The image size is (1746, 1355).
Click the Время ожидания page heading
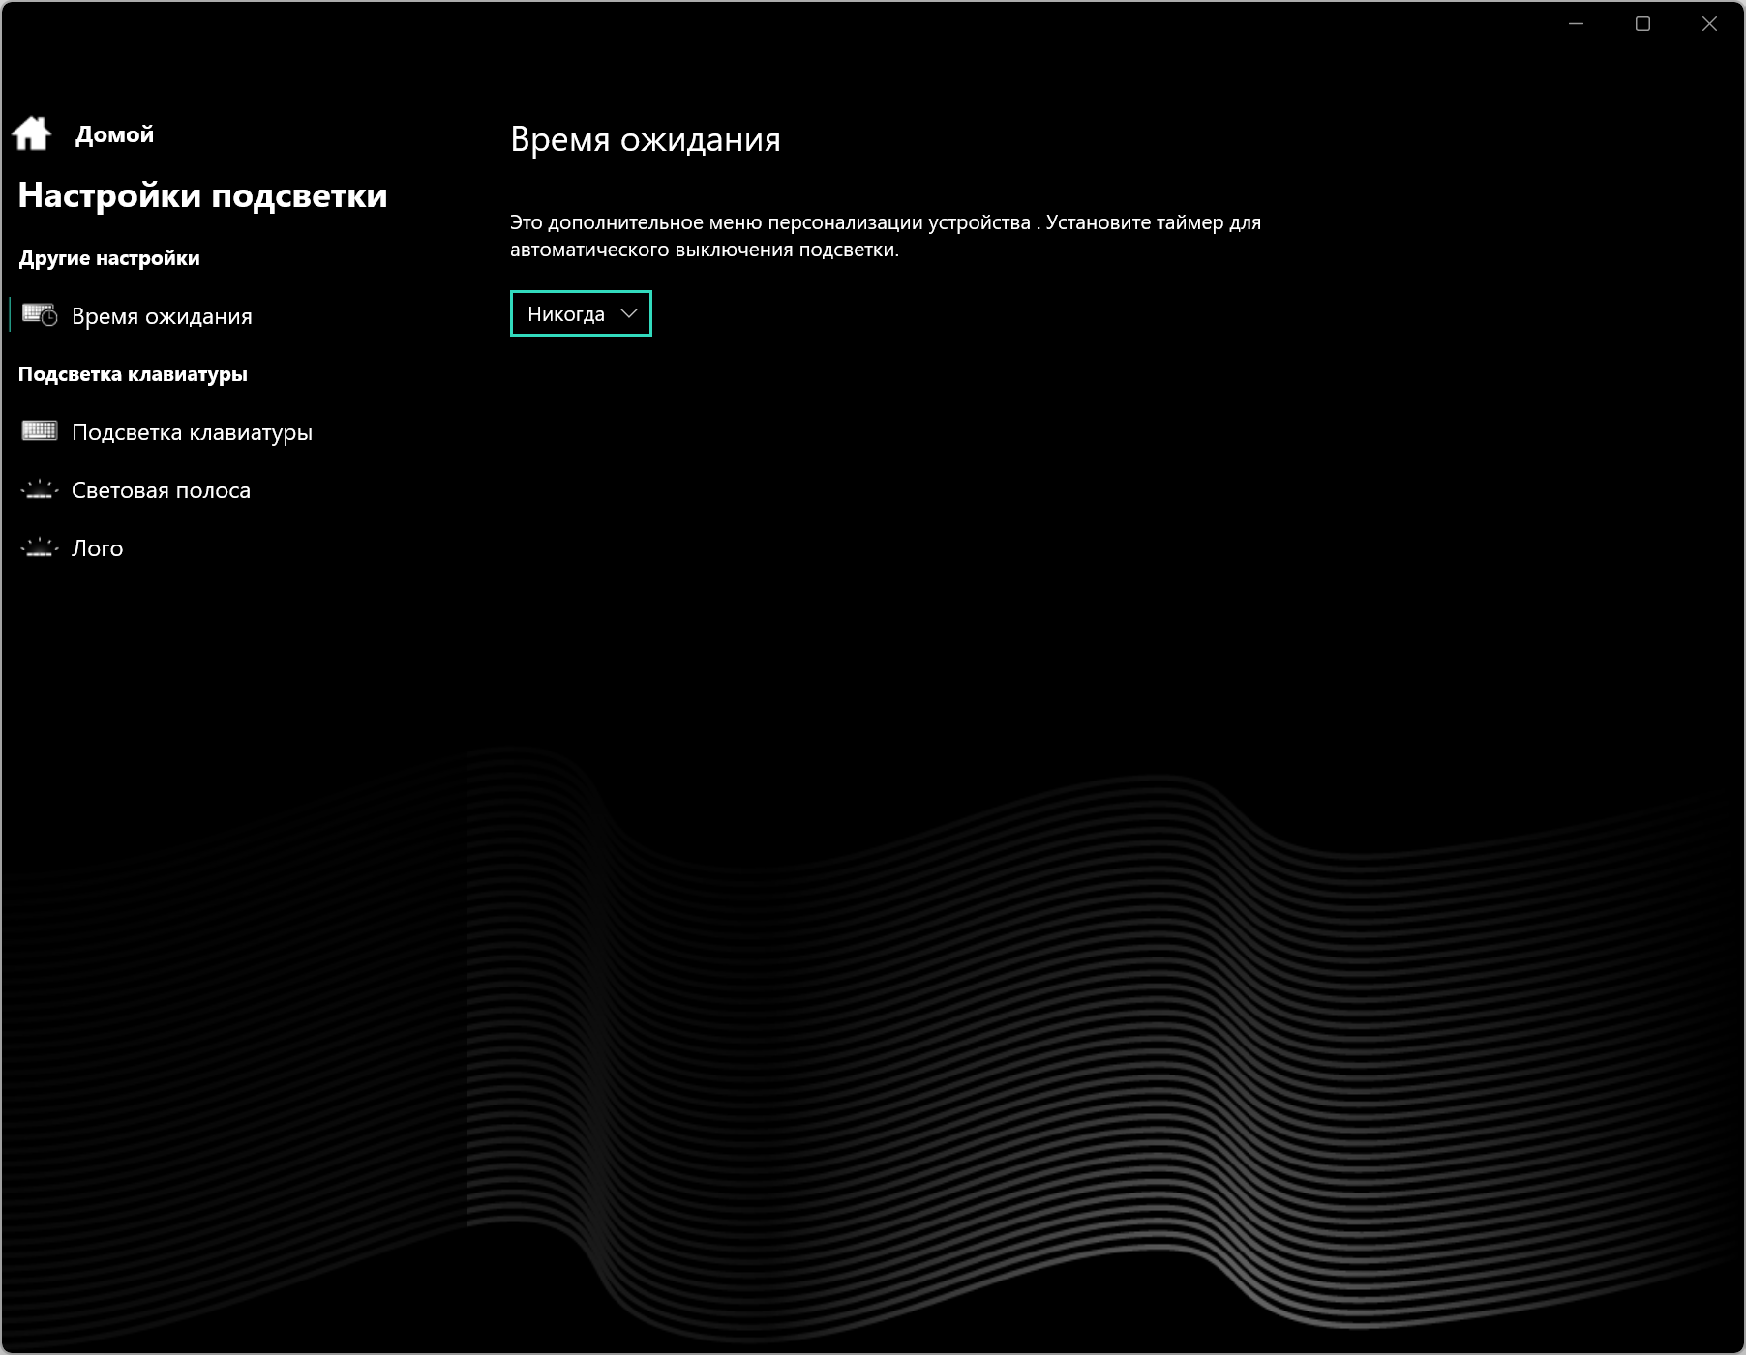tap(646, 139)
